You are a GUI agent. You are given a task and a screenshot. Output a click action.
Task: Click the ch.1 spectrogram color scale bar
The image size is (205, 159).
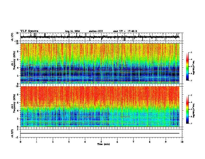187,67
